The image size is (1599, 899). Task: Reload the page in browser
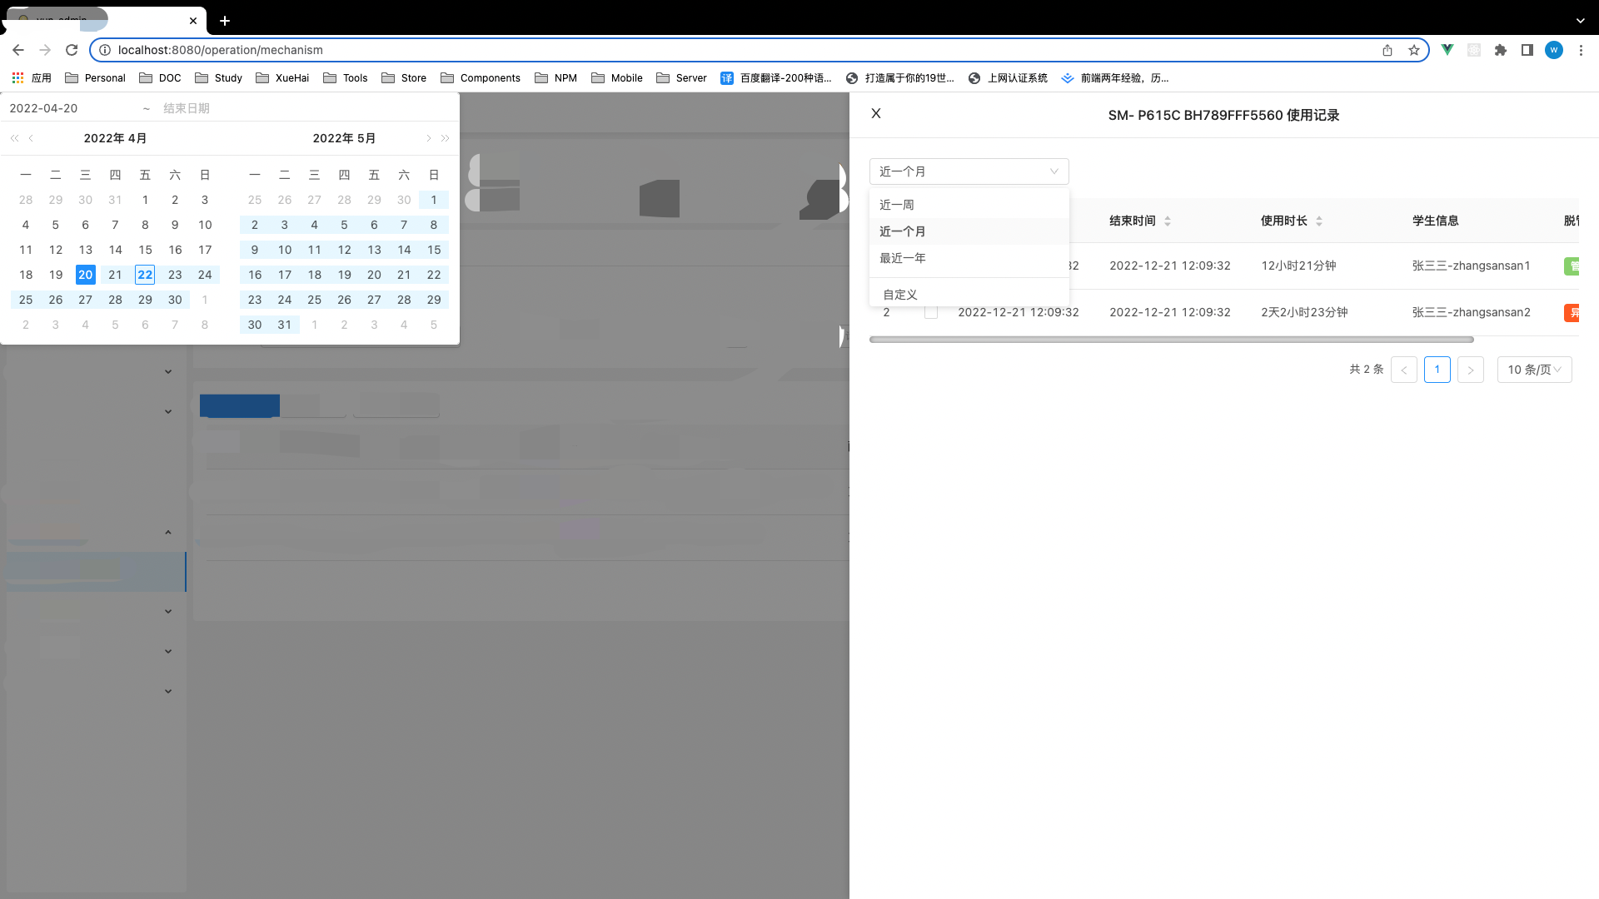(72, 50)
